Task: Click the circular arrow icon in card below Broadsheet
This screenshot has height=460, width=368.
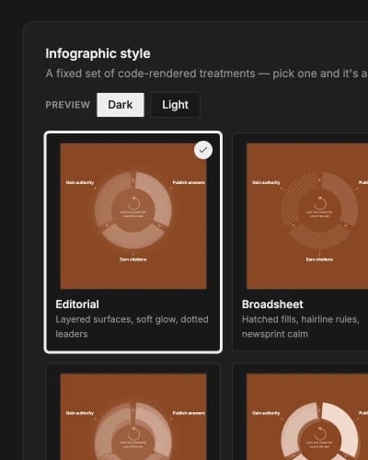Action: [320, 434]
